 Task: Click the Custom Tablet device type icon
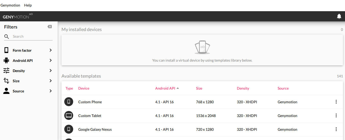tap(69, 116)
